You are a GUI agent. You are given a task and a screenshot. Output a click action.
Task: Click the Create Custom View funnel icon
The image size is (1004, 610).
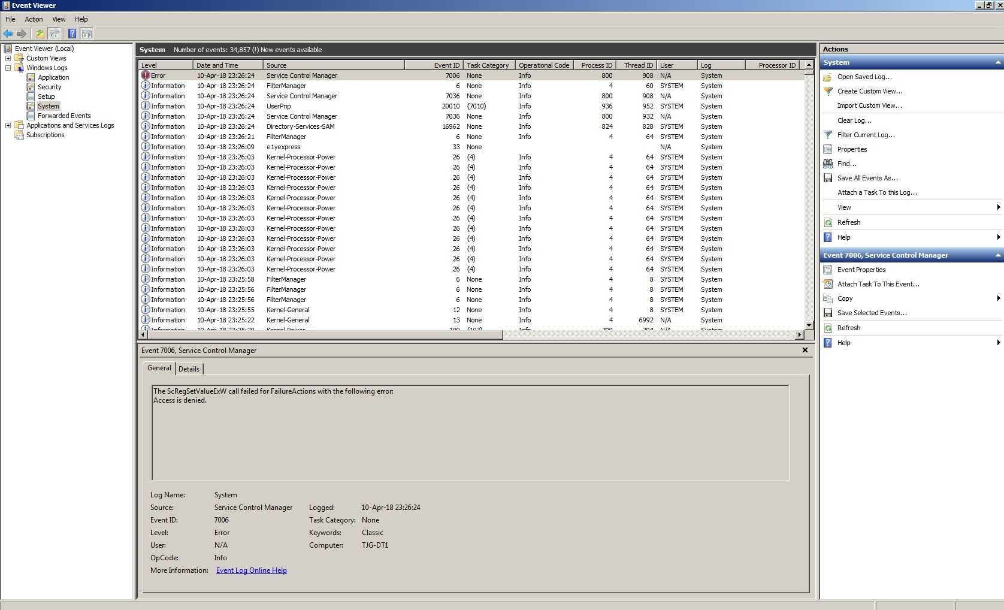tap(828, 91)
